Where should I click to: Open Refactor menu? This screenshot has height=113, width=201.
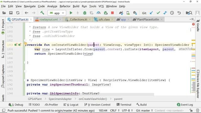[x=65, y=6]
